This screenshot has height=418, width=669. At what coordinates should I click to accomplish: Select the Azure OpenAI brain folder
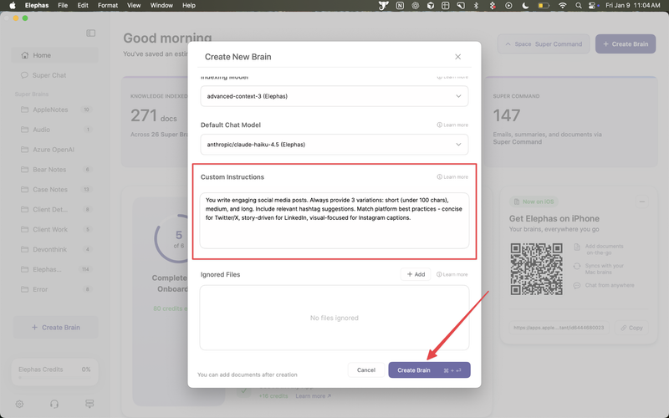coord(55,150)
